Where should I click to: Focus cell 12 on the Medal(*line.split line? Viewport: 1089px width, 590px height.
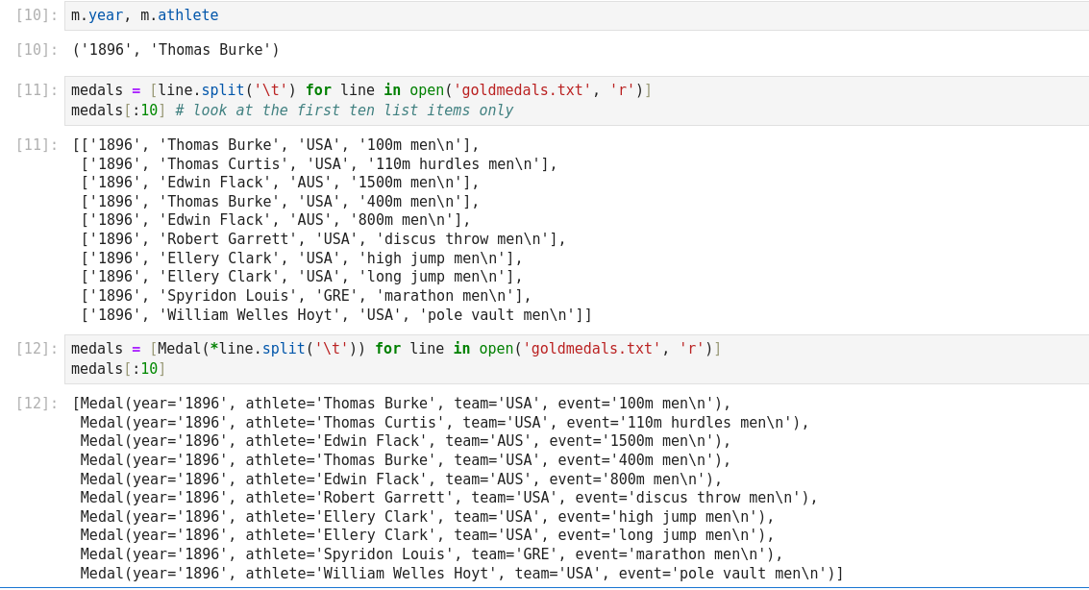[x=395, y=348]
